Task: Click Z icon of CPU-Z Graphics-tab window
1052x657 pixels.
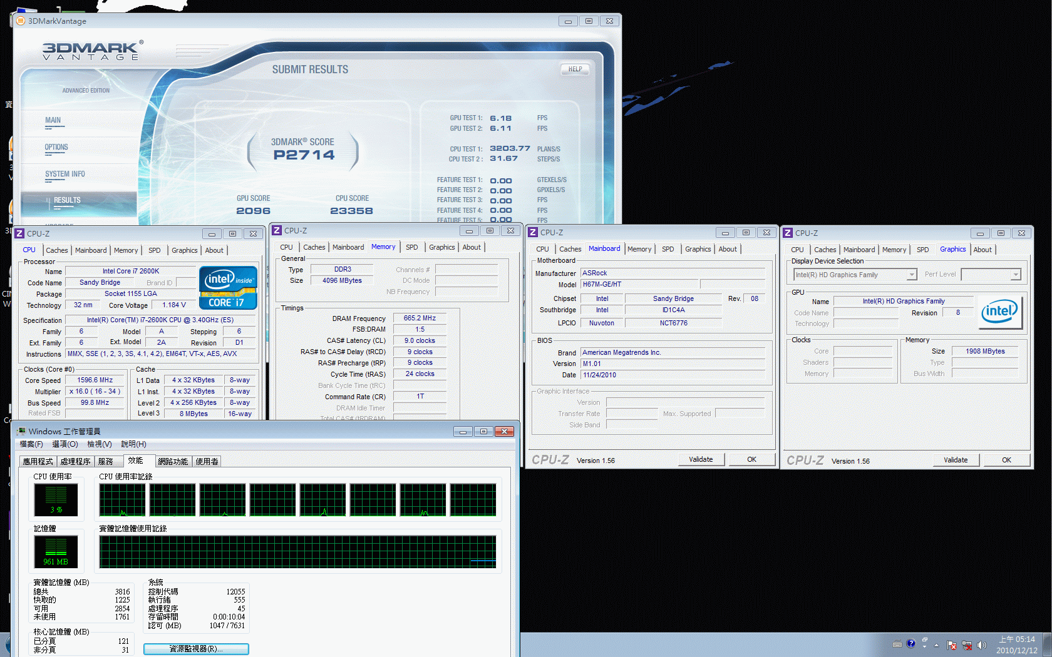Action: [x=788, y=233]
